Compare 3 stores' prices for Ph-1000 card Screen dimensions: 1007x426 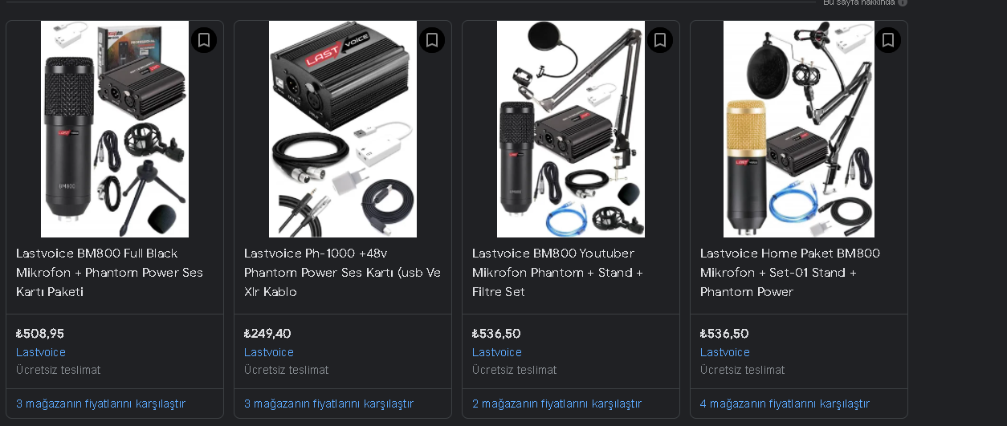point(328,404)
